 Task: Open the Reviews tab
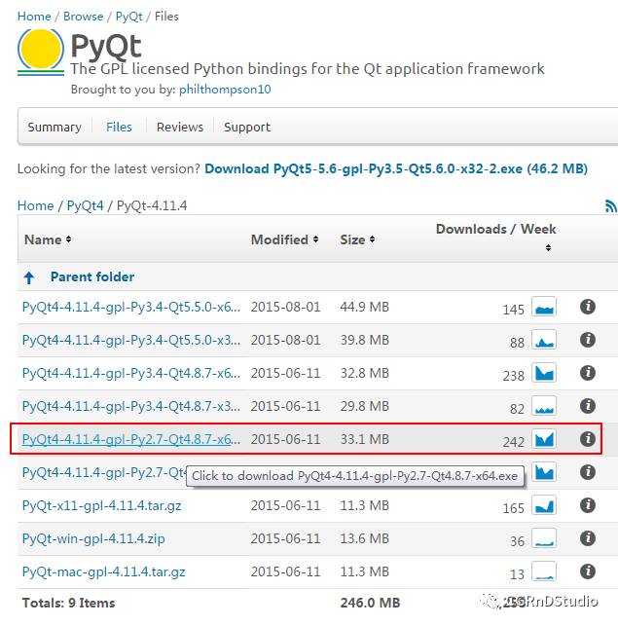[x=180, y=127]
